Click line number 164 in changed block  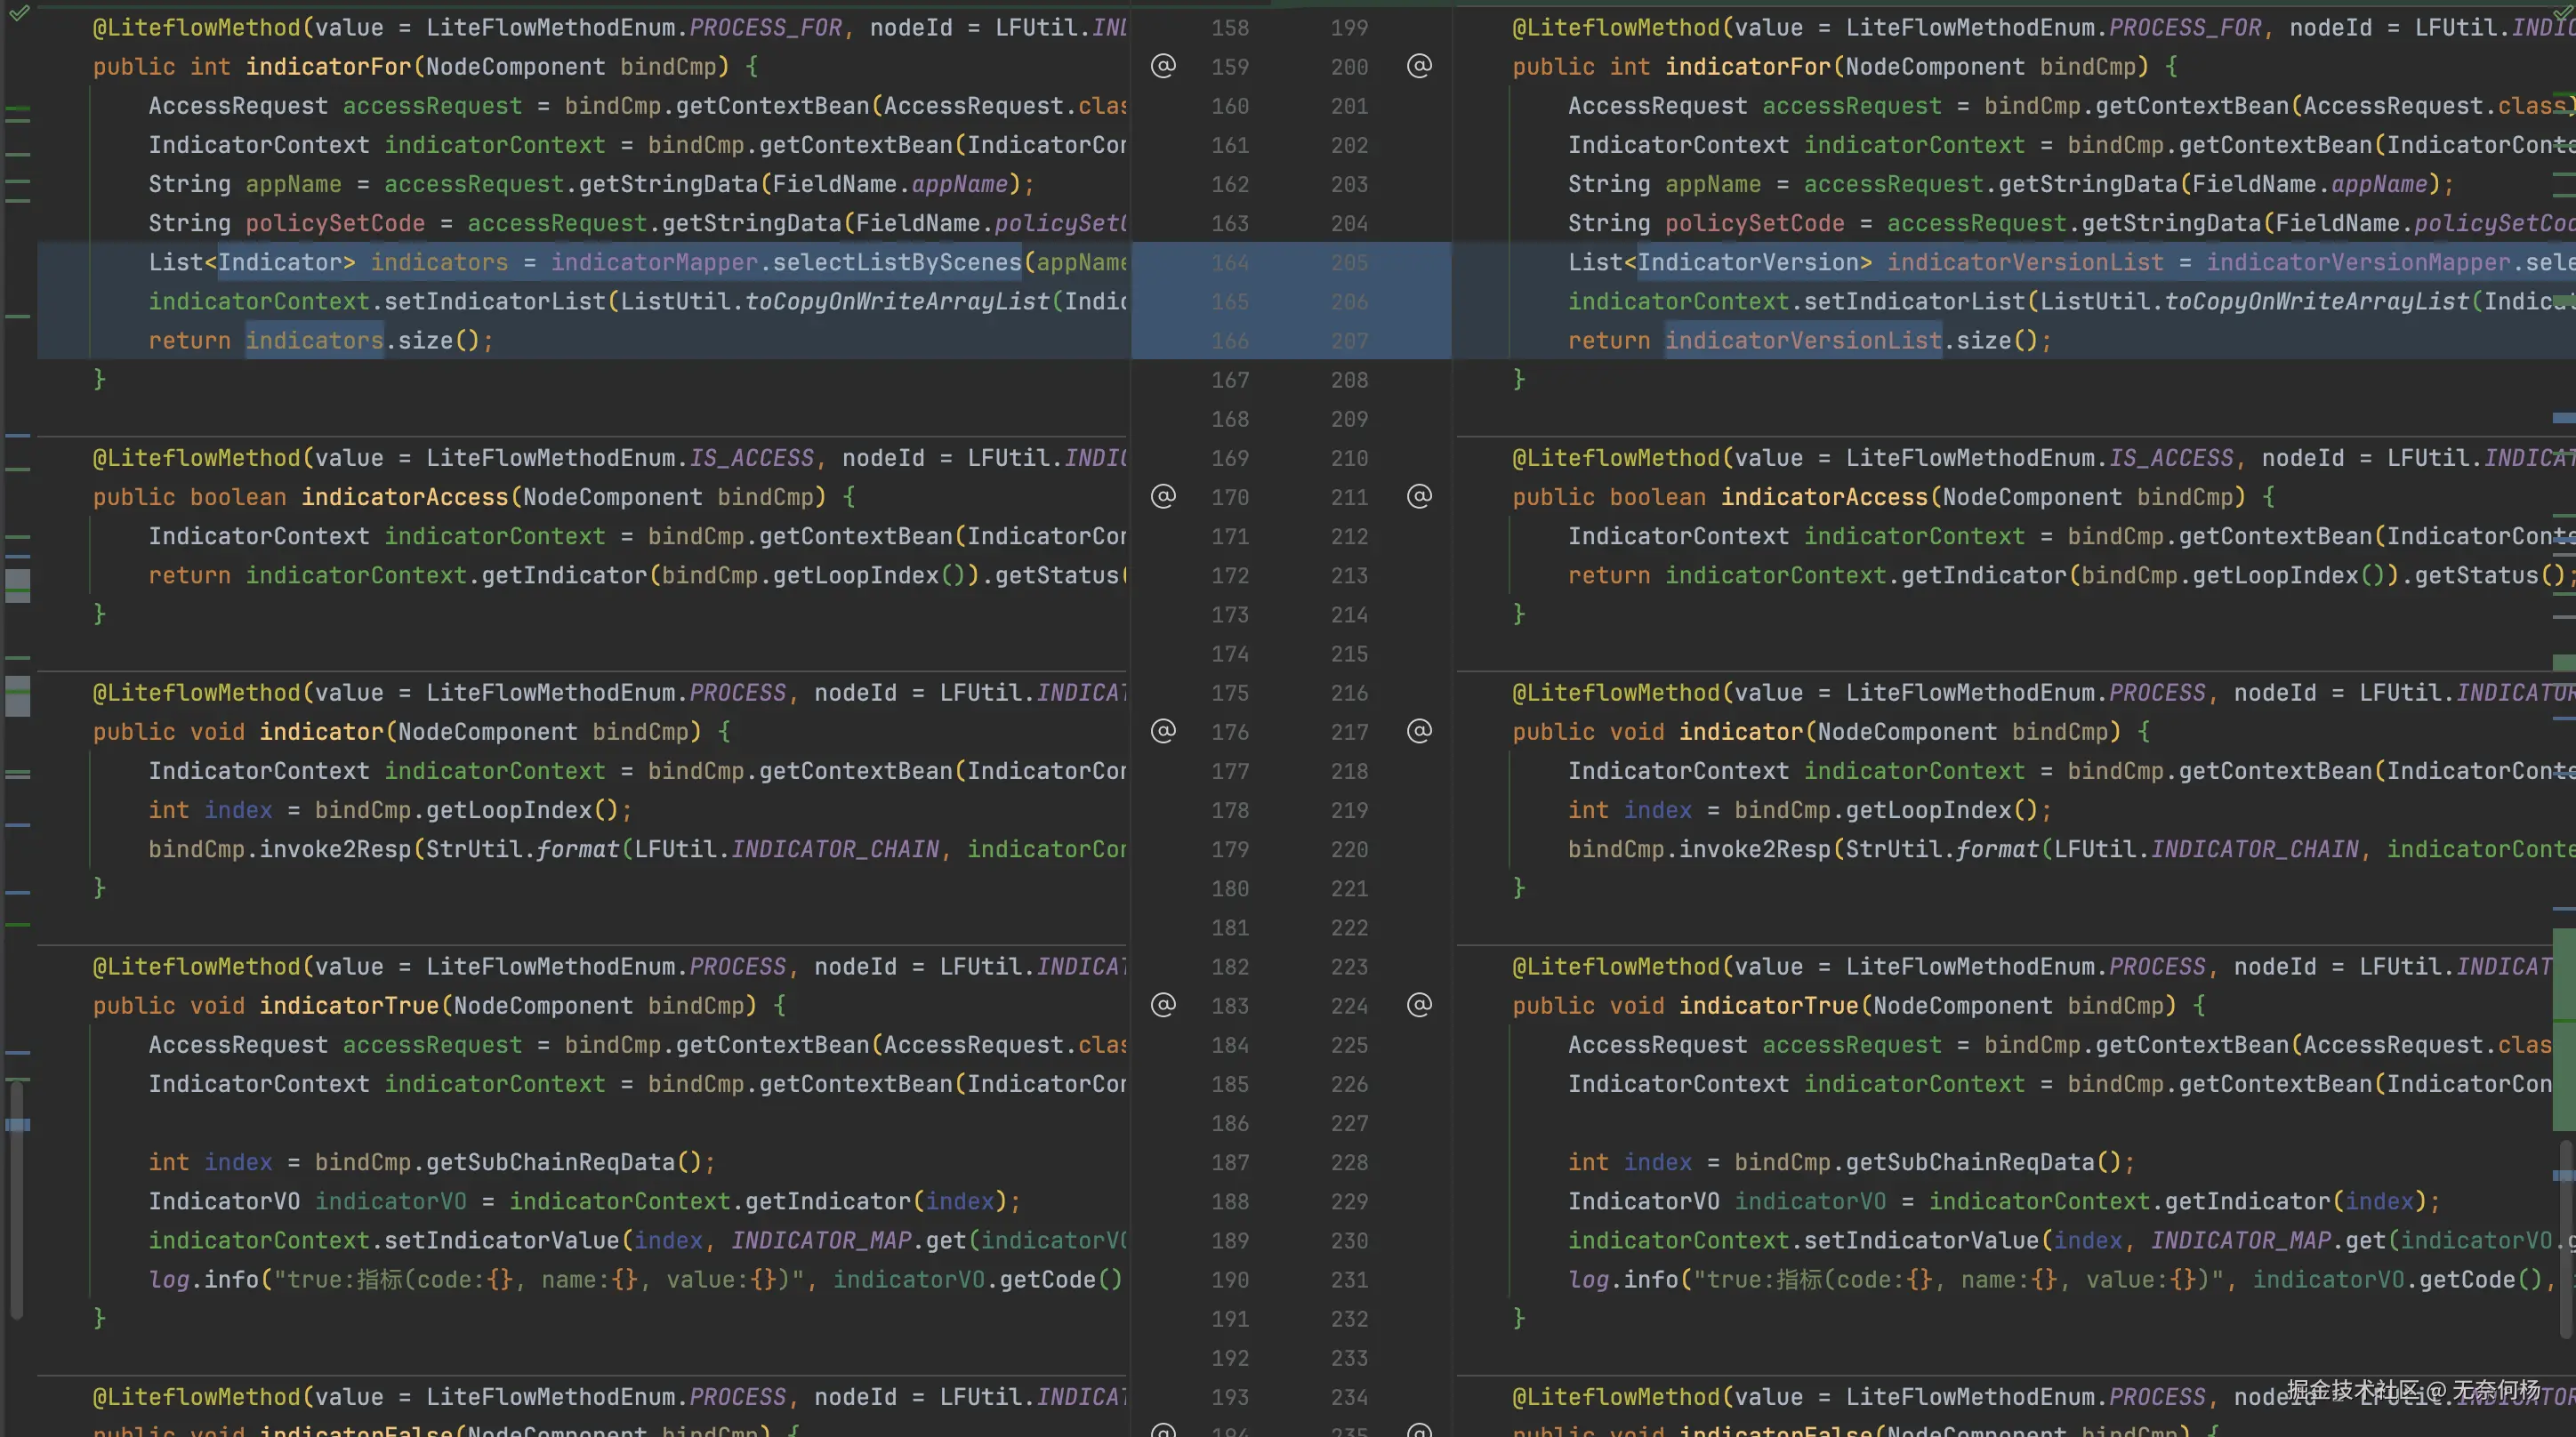pos(1230,263)
